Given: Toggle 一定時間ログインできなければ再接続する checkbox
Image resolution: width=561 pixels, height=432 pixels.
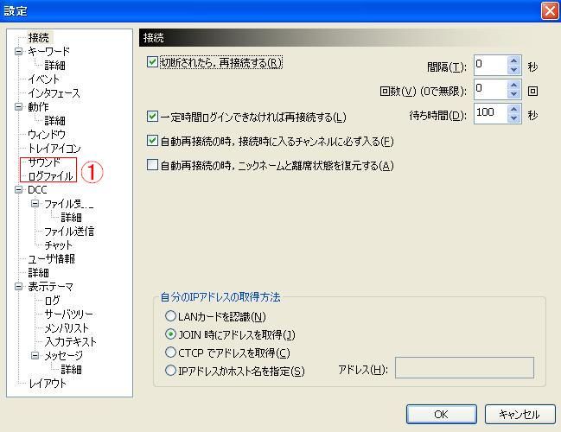Looking at the screenshot, I should (x=152, y=117).
